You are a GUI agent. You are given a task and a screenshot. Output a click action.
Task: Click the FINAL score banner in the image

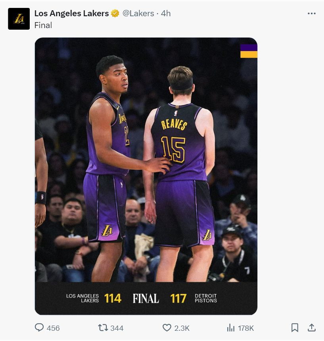click(146, 298)
